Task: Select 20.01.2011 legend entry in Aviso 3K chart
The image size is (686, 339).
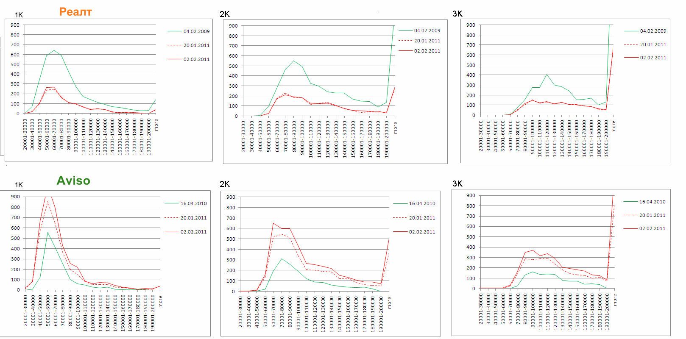Action: click(652, 215)
